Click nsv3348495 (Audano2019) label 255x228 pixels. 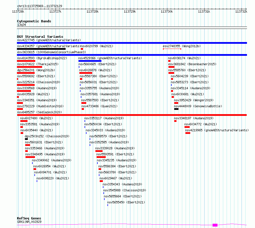pyautogui.click(x=45, y=154)
